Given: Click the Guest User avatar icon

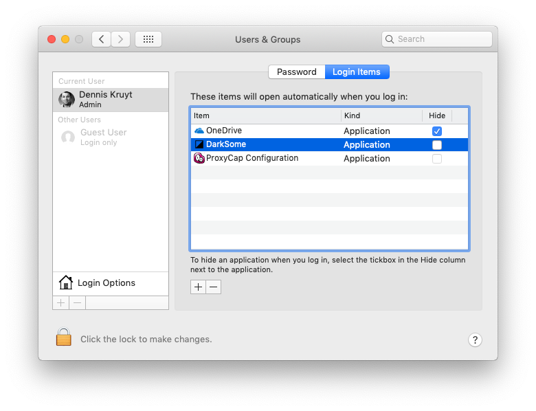Looking at the screenshot, I should tap(68, 137).
